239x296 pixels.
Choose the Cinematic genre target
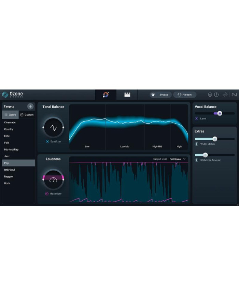point(18,122)
